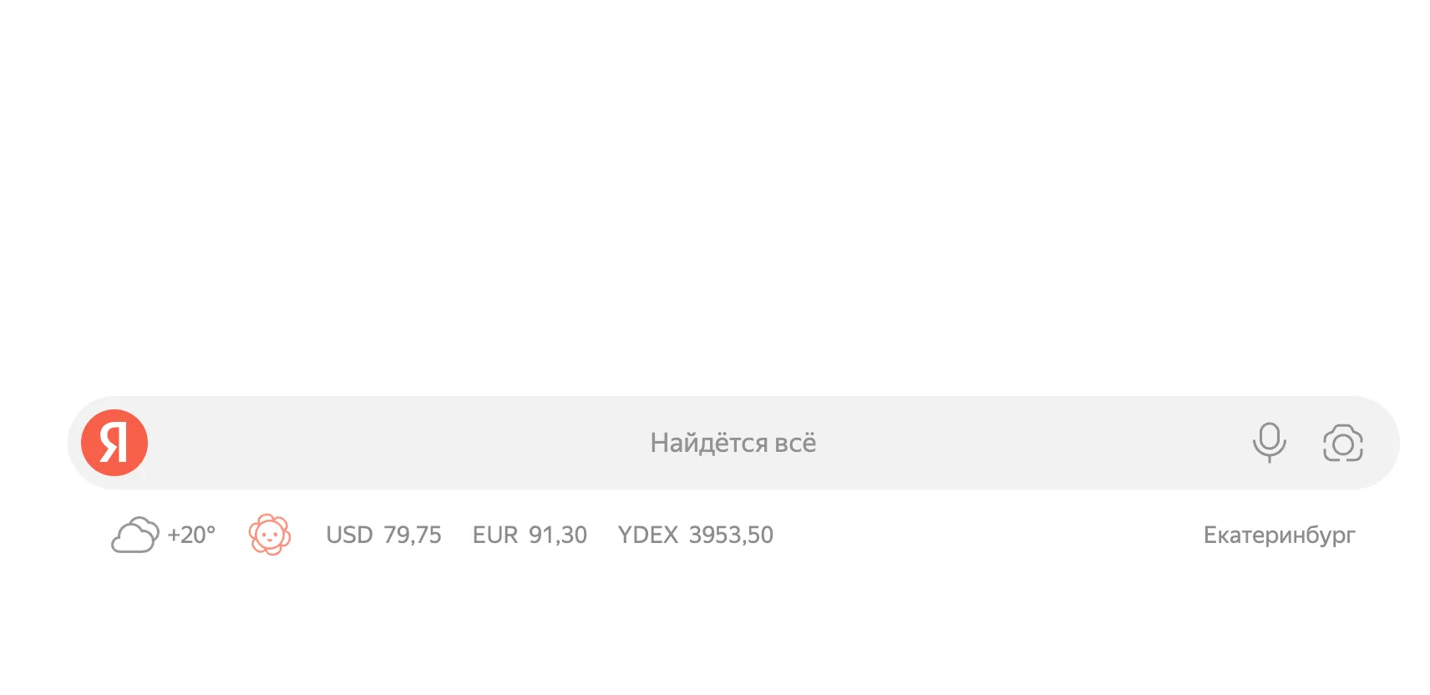Click the EUR value 91,30
1430x695 pixels.
click(x=558, y=535)
